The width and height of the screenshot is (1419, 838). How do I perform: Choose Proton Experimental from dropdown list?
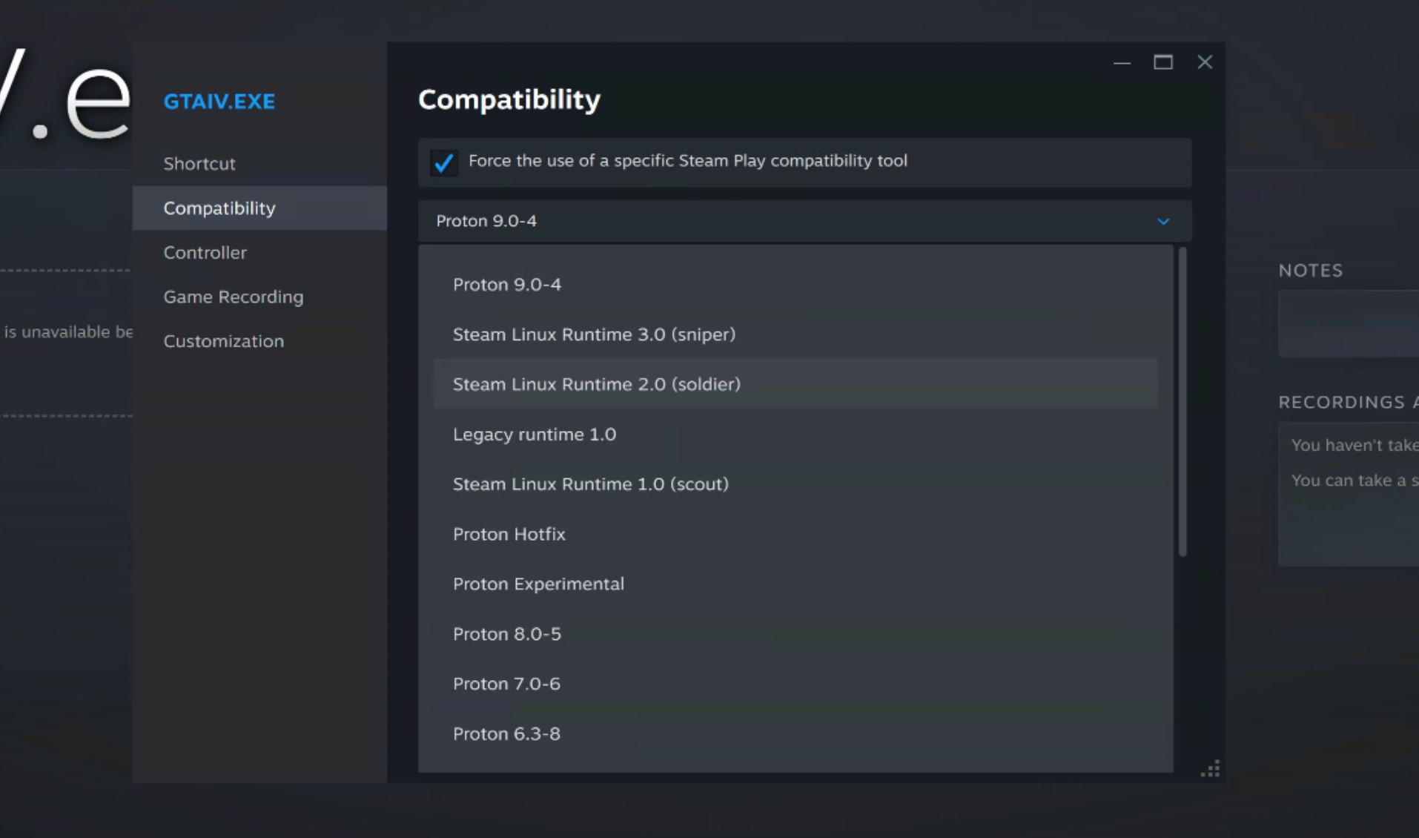coord(538,584)
